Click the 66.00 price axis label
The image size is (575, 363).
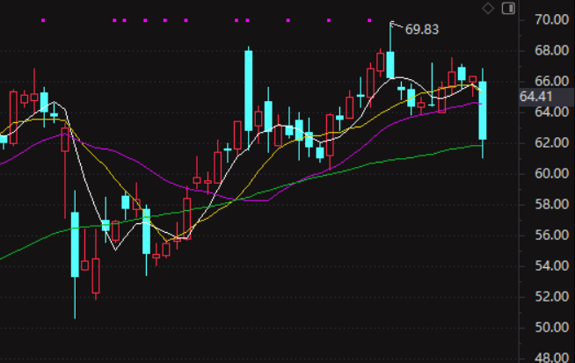click(x=551, y=81)
